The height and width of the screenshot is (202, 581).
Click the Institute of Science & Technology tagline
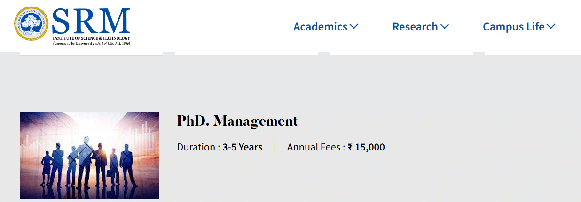coord(91,38)
